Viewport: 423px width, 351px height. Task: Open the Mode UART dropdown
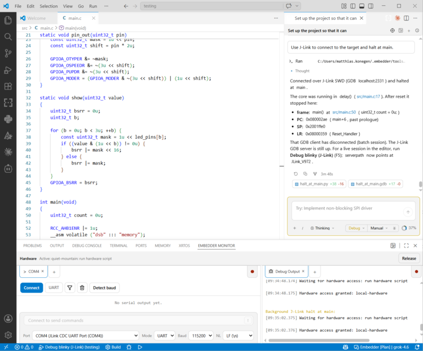[x=164, y=336]
